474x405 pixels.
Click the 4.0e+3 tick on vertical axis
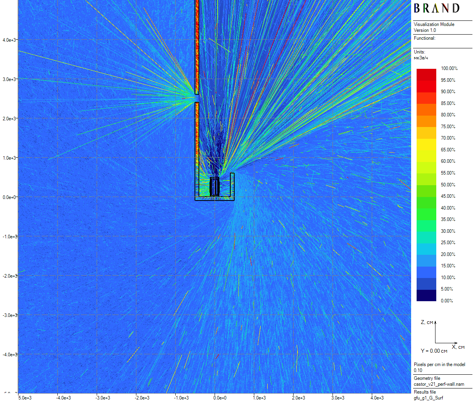point(9,40)
